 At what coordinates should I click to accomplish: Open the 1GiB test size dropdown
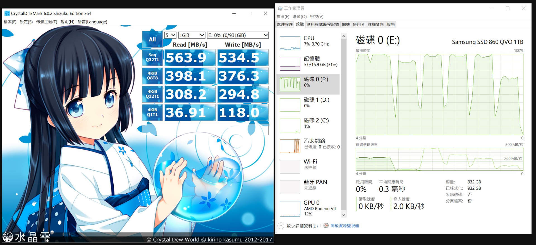[192, 35]
